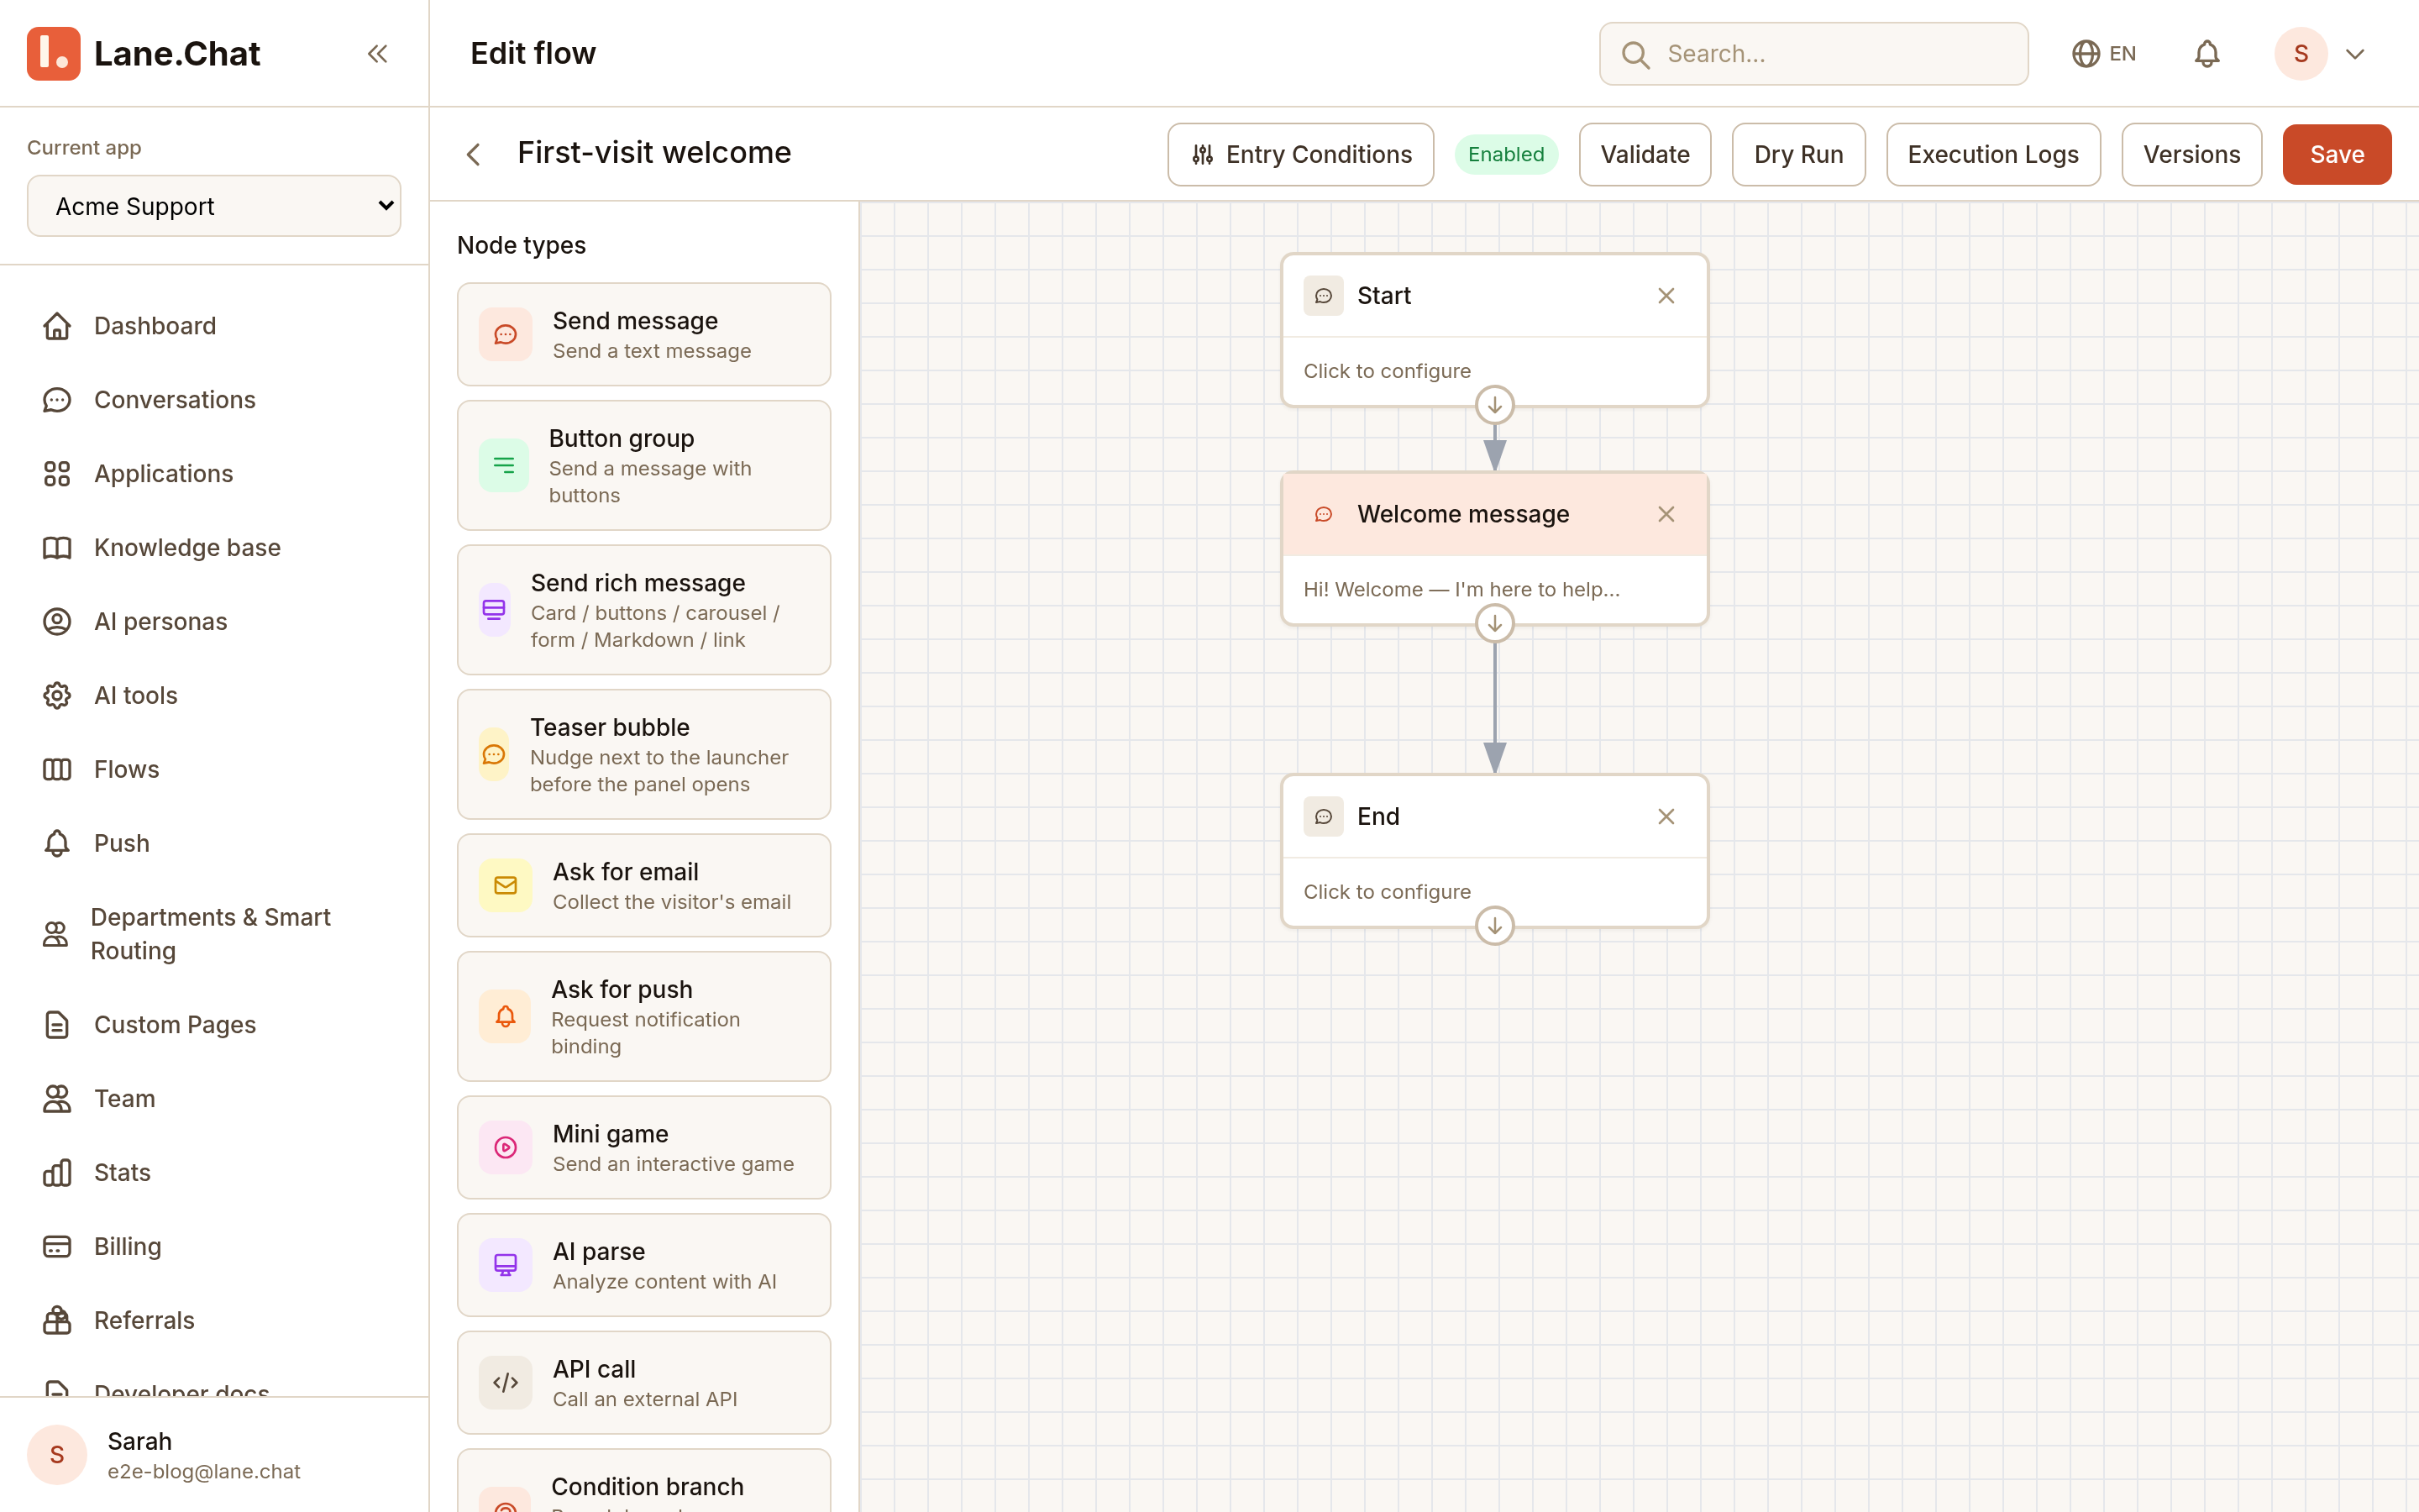The image size is (2419, 1512).
Task: Collapse the sidebar with the double-chevron icon
Action: 377,54
